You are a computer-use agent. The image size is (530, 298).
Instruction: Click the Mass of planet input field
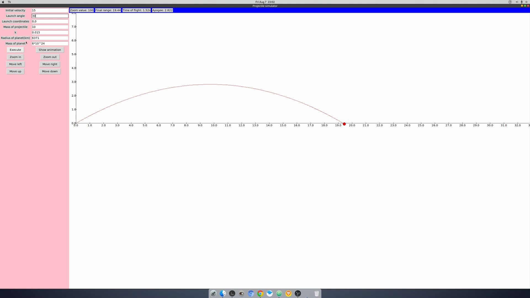tap(50, 44)
